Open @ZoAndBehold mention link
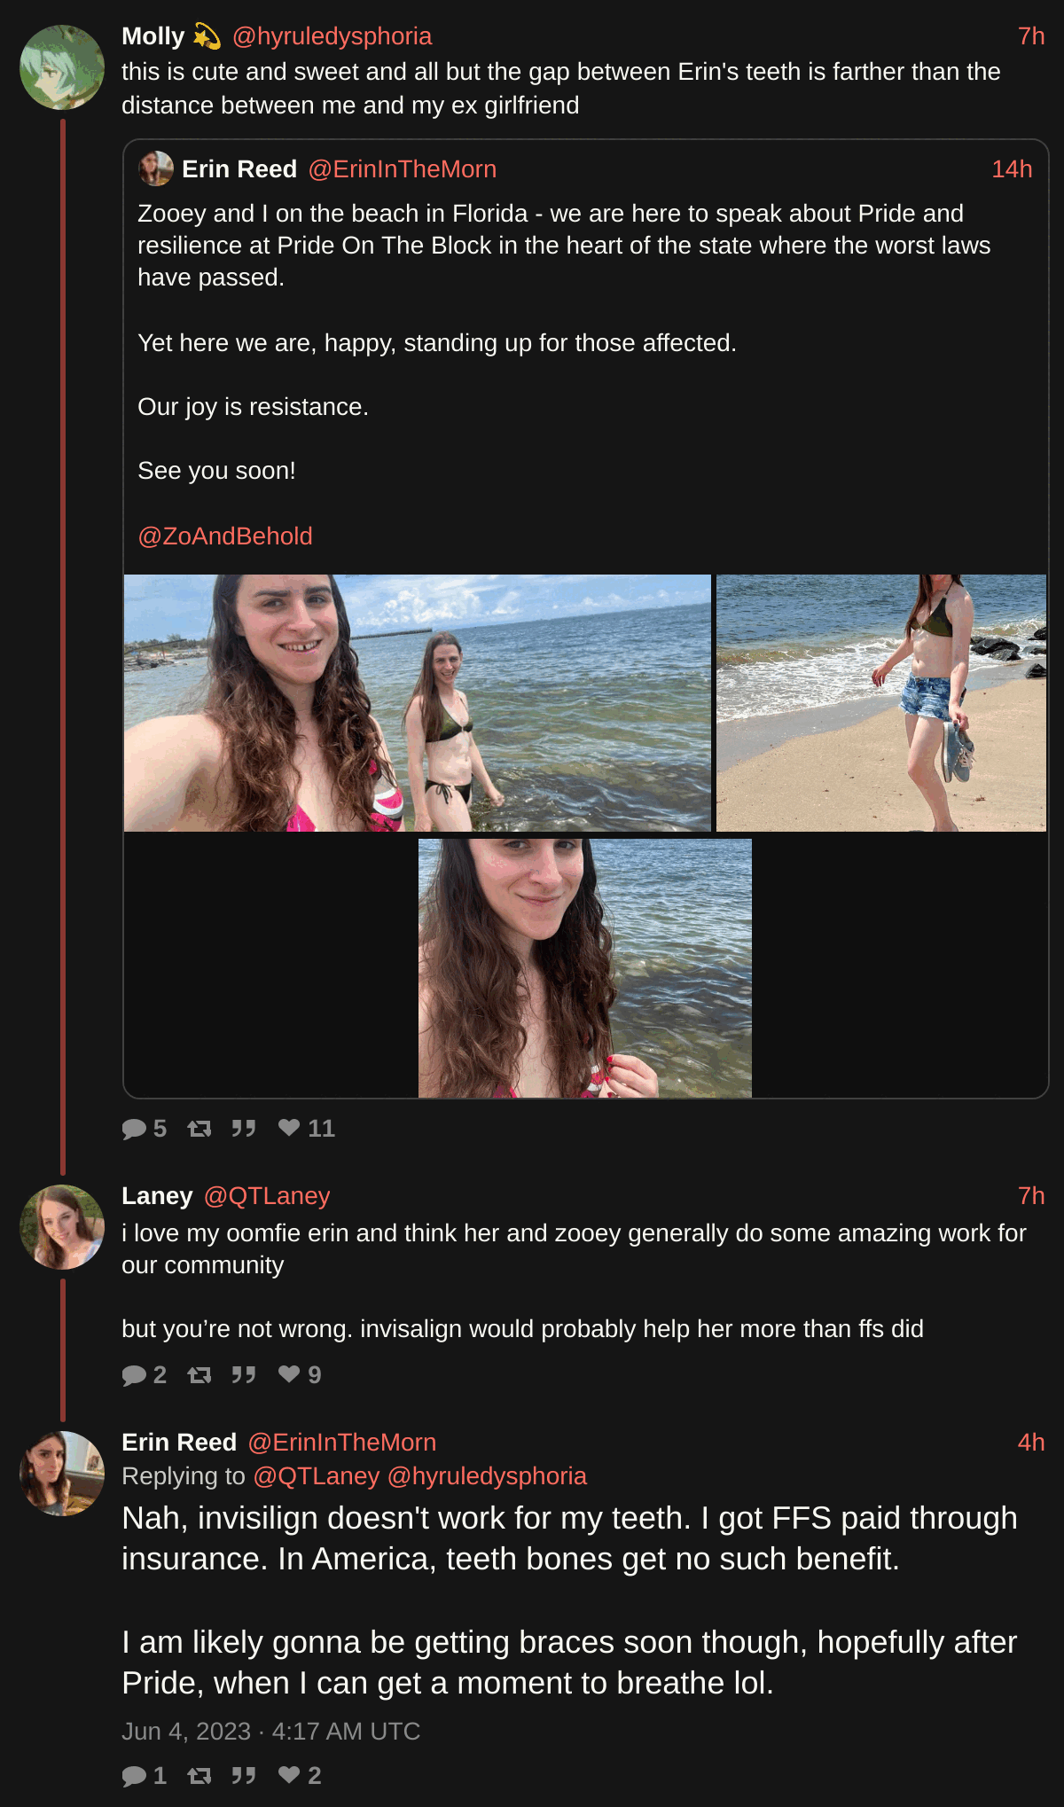 (225, 536)
